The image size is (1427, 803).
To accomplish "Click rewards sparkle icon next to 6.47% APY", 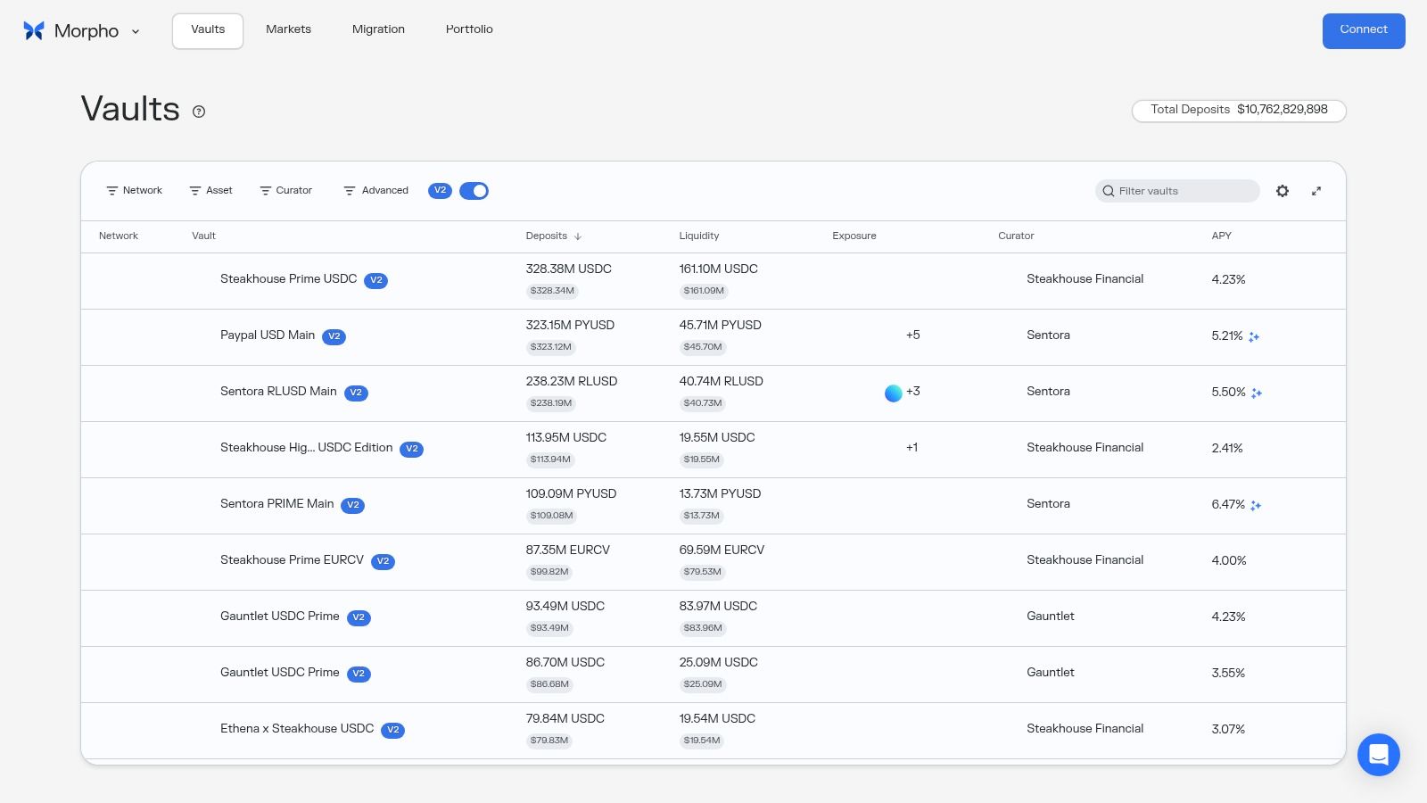I will tap(1256, 506).
